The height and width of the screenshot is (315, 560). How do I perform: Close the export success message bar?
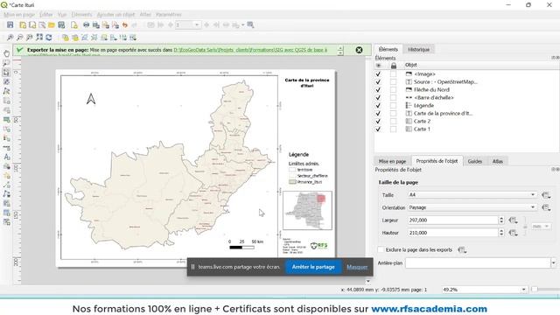tap(360, 50)
